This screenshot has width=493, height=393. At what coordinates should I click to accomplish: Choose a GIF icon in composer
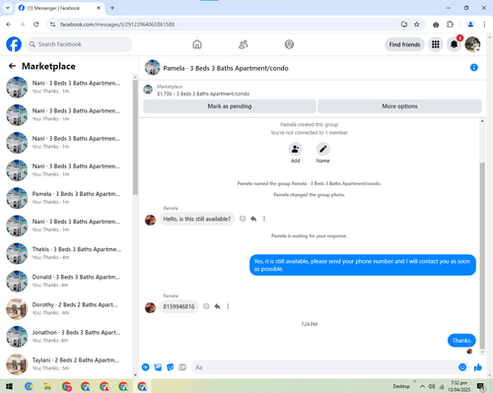pyautogui.click(x=182, y=367)
